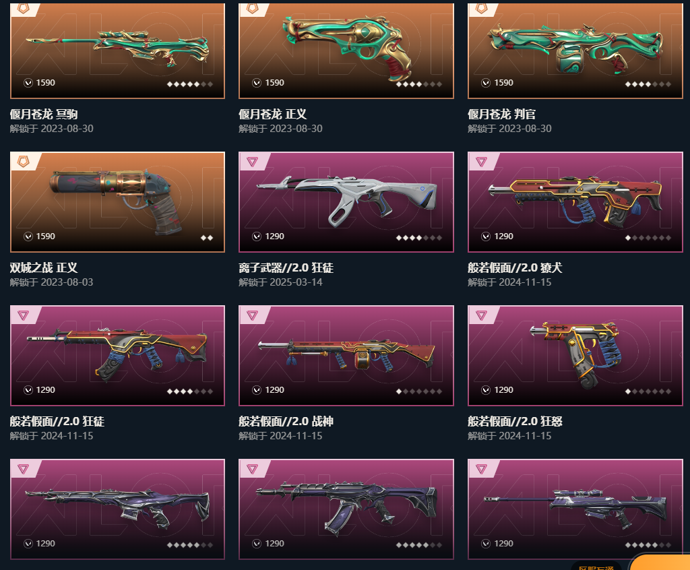
Task: Click the pink tier icon on 般若假面//2.0 狂怒 card
Action: [481, 315]
